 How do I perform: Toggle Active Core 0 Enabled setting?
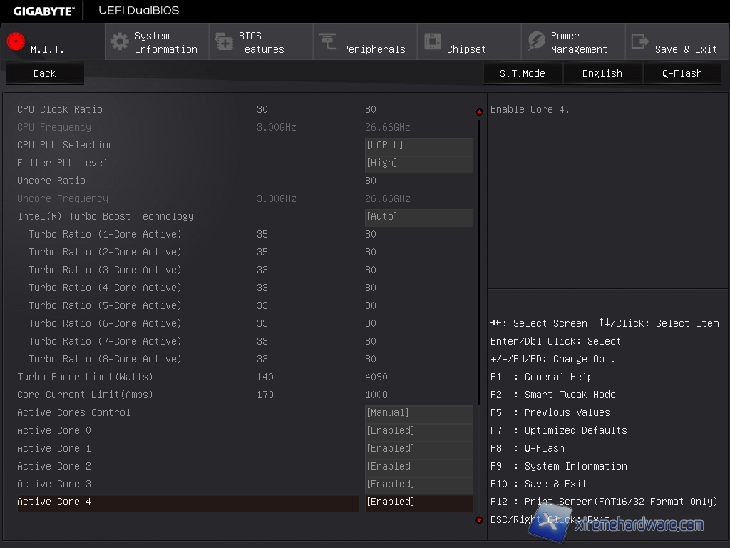(418, 431)
